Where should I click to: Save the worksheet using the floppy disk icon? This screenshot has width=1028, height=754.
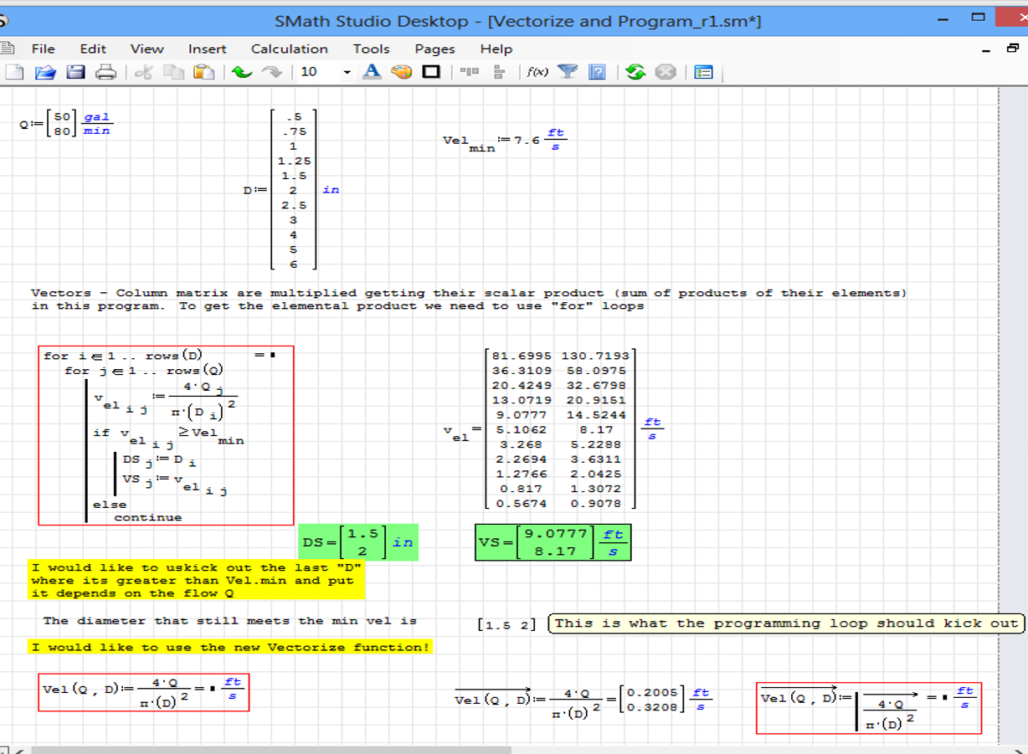tap(75, 72)
